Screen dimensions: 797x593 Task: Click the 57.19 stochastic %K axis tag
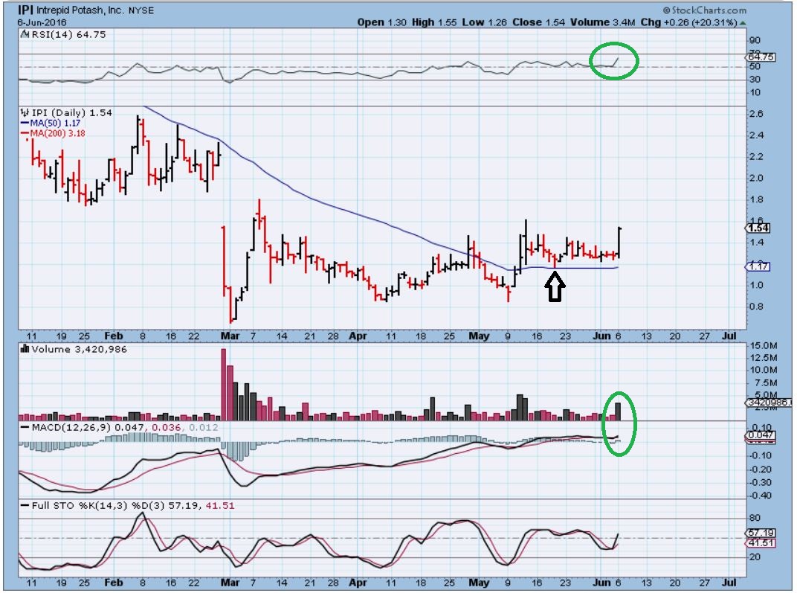[x=761, y=533]
